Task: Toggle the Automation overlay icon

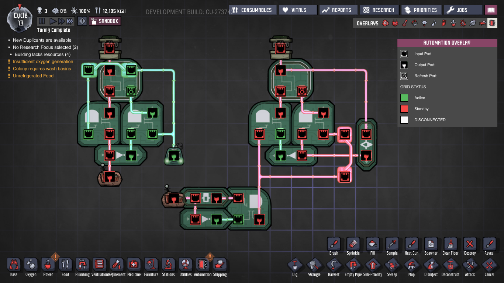Action: [x=492, y=23]
